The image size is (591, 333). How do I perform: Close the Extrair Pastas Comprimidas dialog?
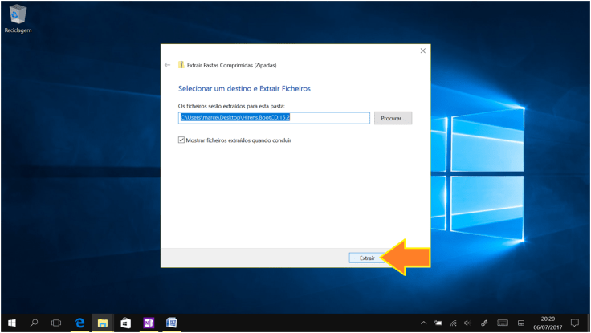tap(422, 51)
